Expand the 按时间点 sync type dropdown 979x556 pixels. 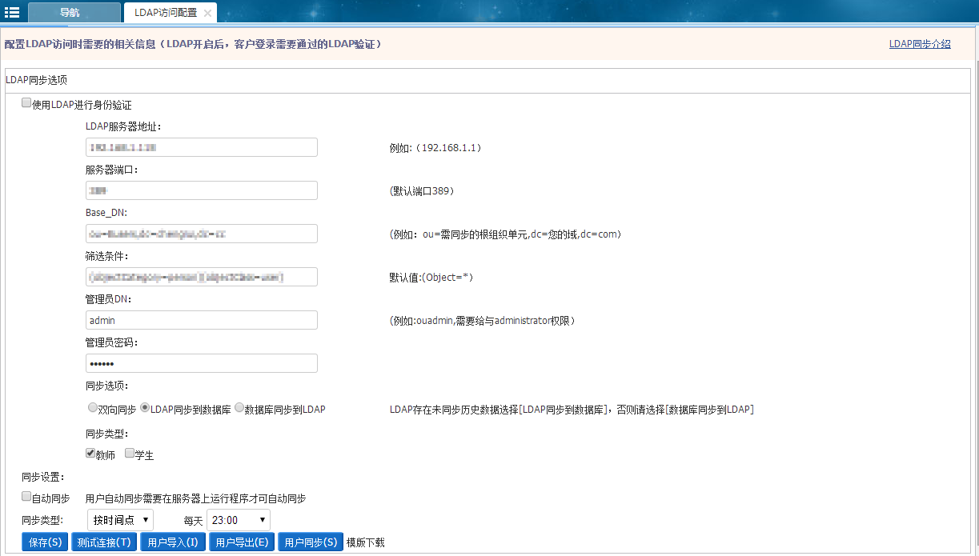[120, 520]
